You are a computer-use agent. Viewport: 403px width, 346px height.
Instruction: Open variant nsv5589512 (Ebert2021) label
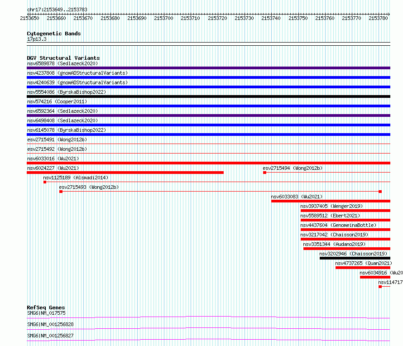[x=330, y=216]
